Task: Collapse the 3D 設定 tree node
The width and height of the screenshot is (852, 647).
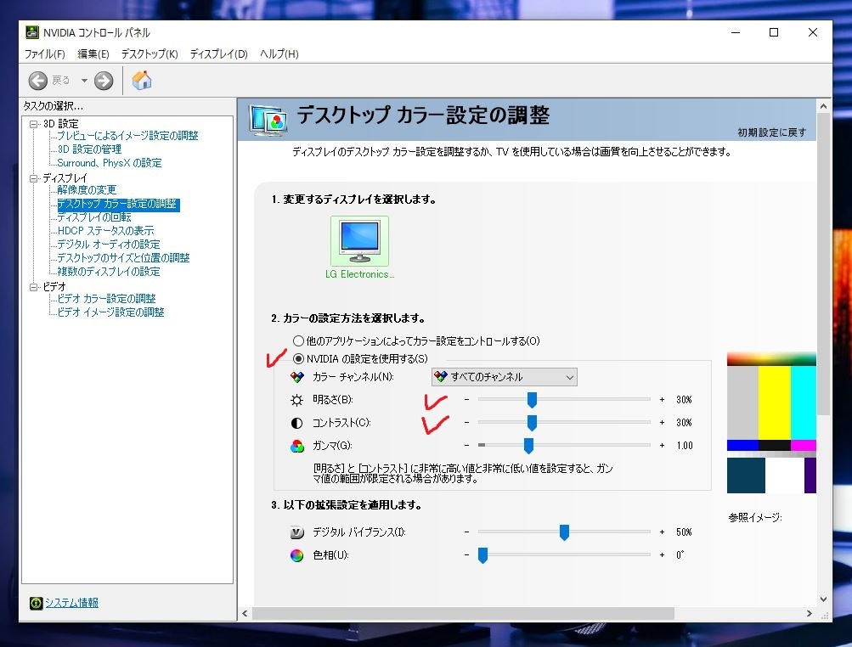Action: 34,124
